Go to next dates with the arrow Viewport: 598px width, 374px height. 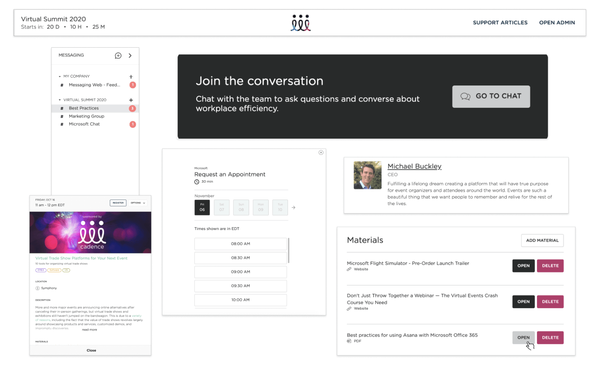[293, 207]
